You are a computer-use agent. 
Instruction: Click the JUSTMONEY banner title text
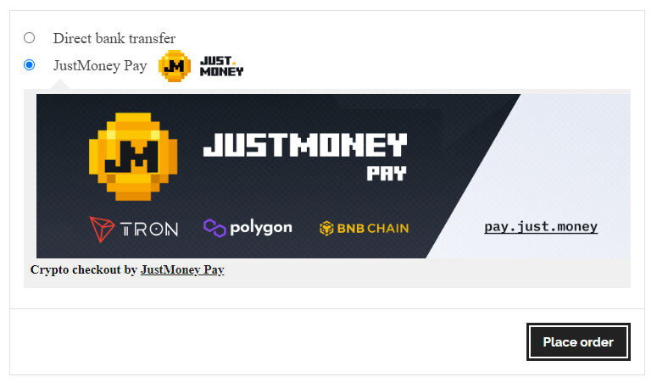click(305, 145)
